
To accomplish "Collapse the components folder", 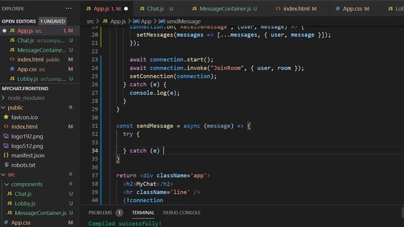I will coord(40,184).
